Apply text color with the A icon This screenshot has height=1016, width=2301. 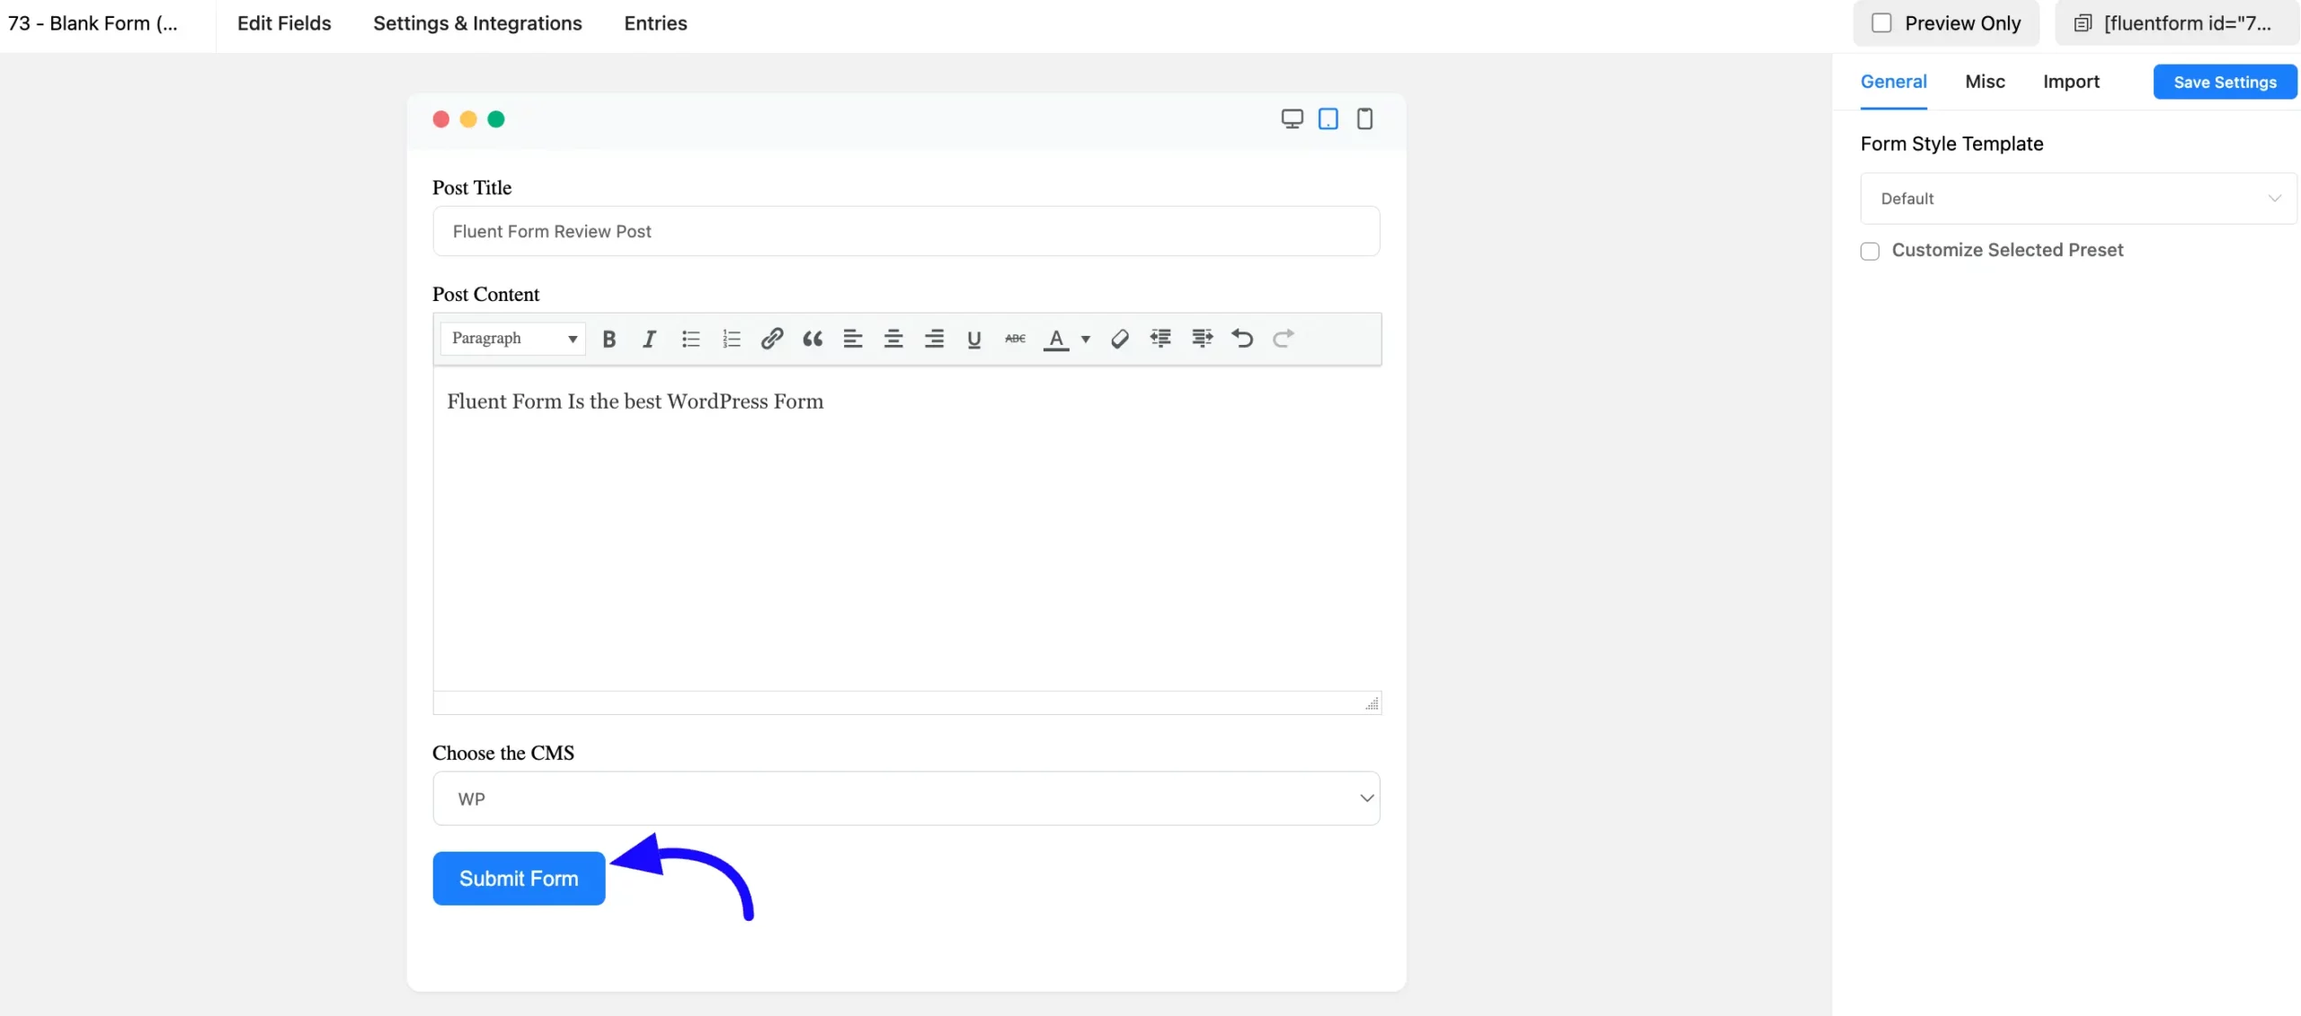point(1056,339)
